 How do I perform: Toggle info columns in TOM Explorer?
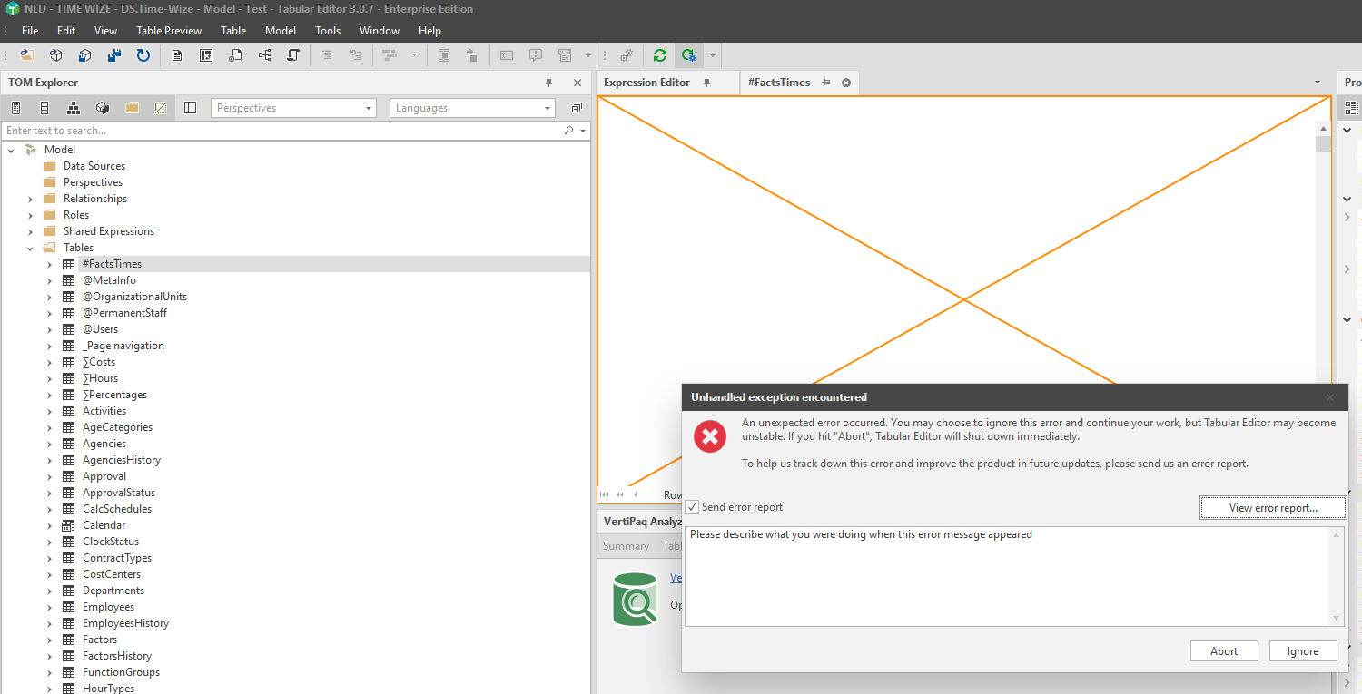point(190,108)
